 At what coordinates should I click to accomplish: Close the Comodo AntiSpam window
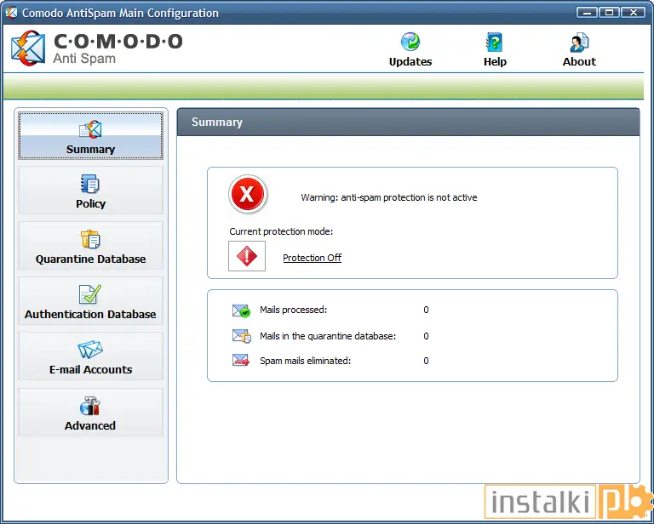coord(634,13)
